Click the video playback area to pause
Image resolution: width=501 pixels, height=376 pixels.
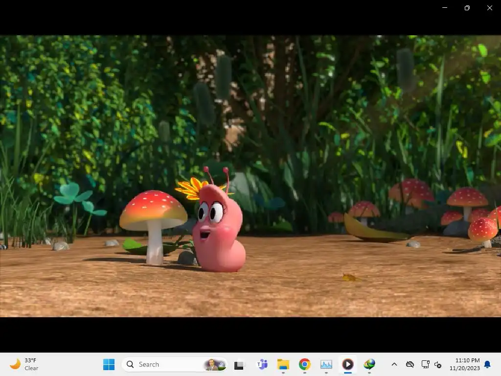click(x=250, y=176)
